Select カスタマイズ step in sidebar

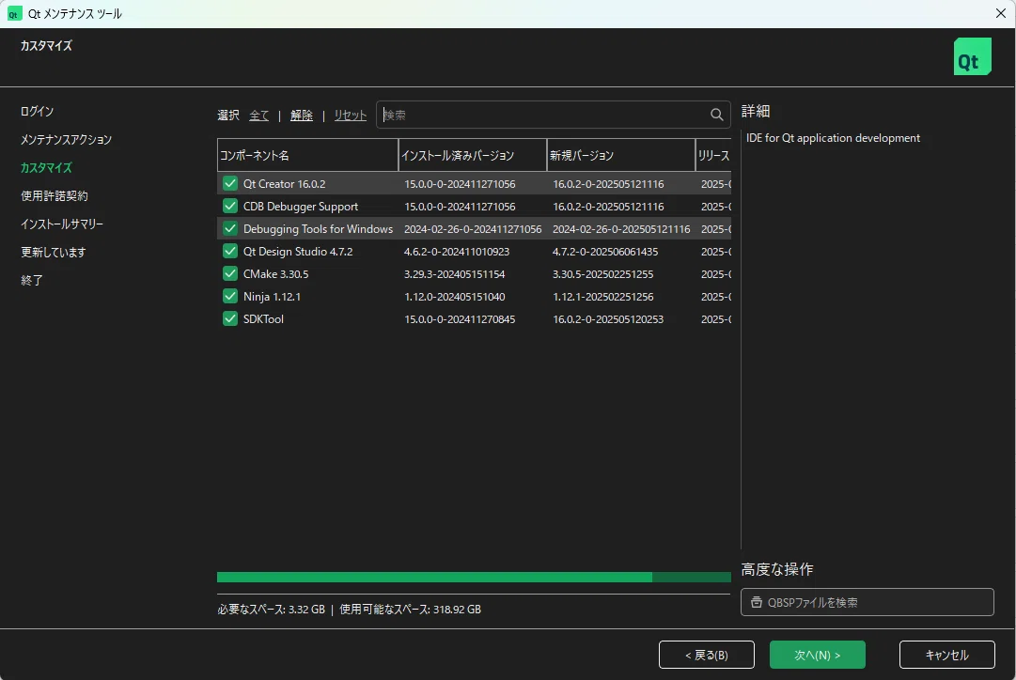pyautogui.click(x=46, y=168)
